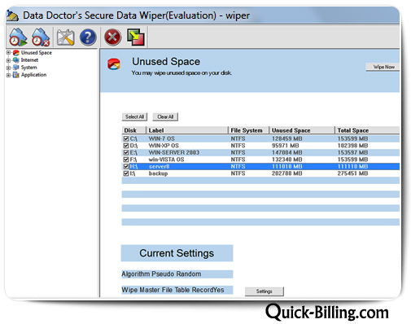
Task: Select Application in the tree
Action: tap(33, 75)
